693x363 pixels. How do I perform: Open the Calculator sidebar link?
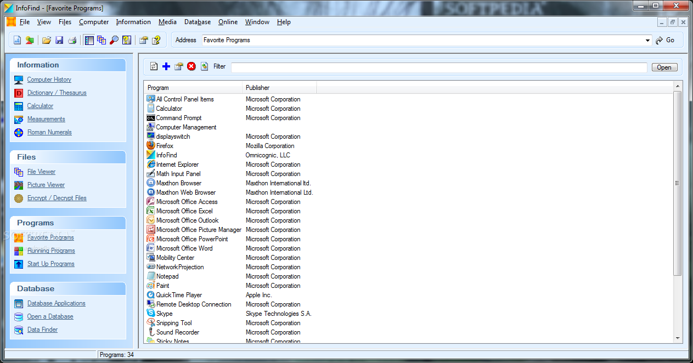click(x=41, y=106)
